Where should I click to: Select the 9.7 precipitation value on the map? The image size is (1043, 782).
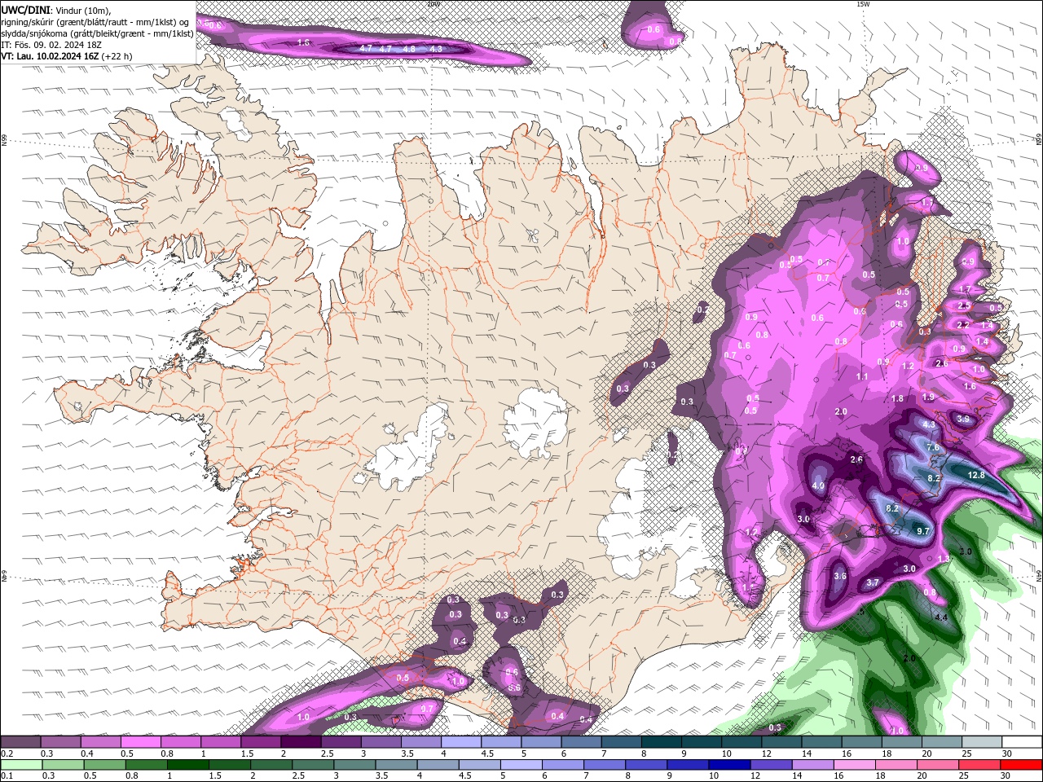tap(923, 531)
